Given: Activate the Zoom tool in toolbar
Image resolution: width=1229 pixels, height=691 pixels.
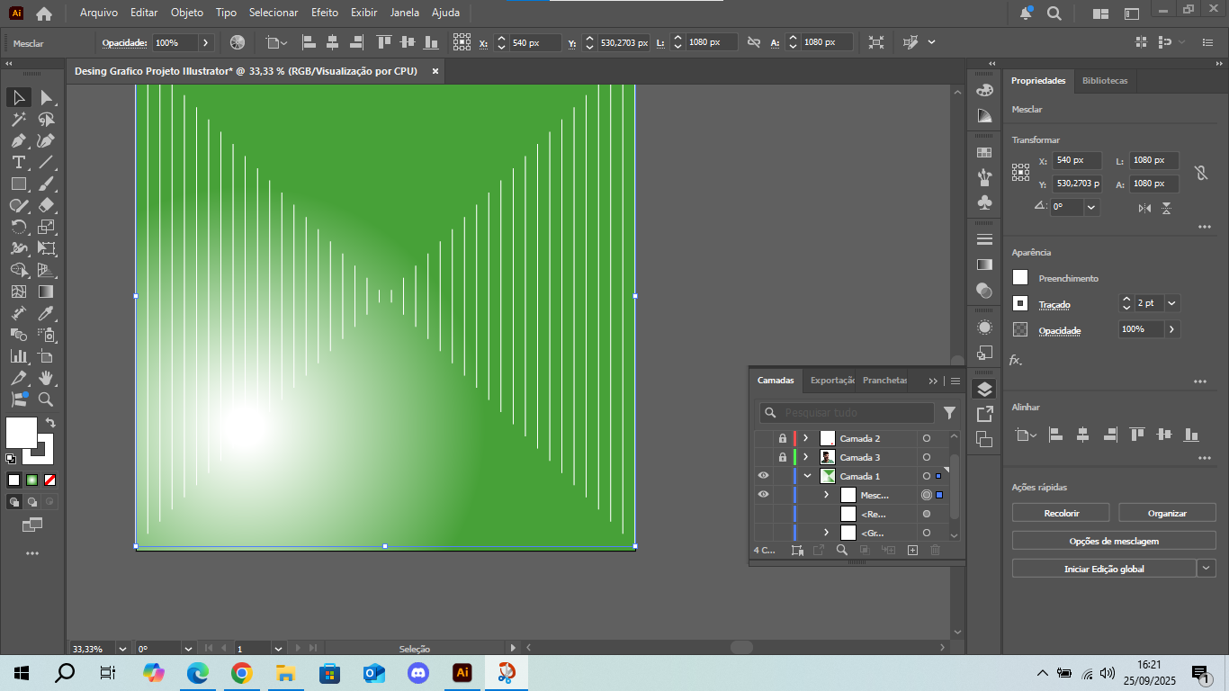Looking at the screenshot, I should 47,399.
